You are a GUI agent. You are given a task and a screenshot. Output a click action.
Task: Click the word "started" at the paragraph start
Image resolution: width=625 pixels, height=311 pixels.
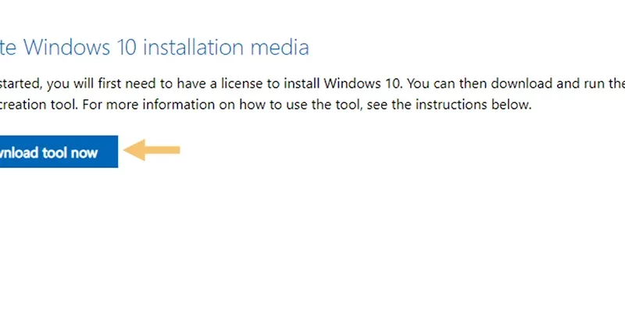21,84
